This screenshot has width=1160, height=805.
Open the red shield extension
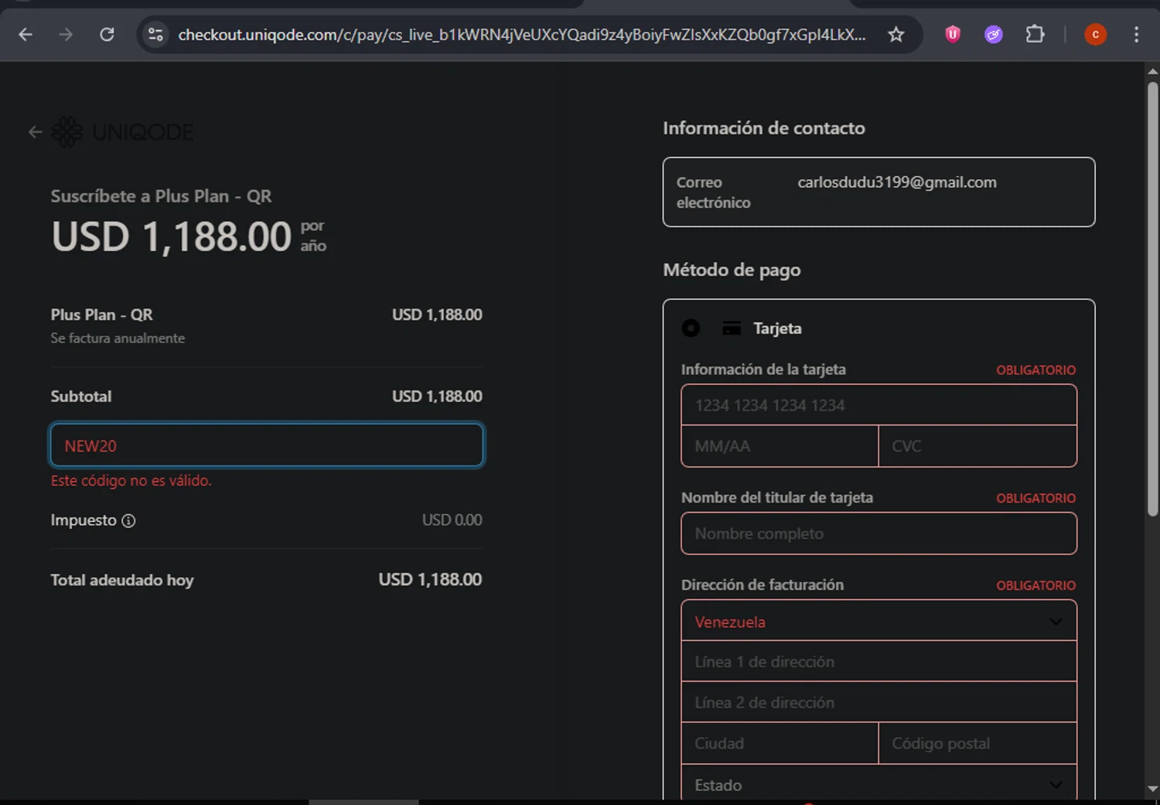[x=953, y=34]
